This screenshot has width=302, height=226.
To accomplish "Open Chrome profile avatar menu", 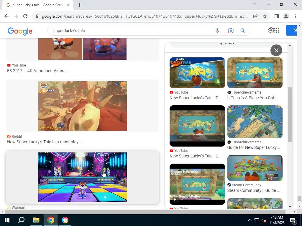I will tap(286, 16).
